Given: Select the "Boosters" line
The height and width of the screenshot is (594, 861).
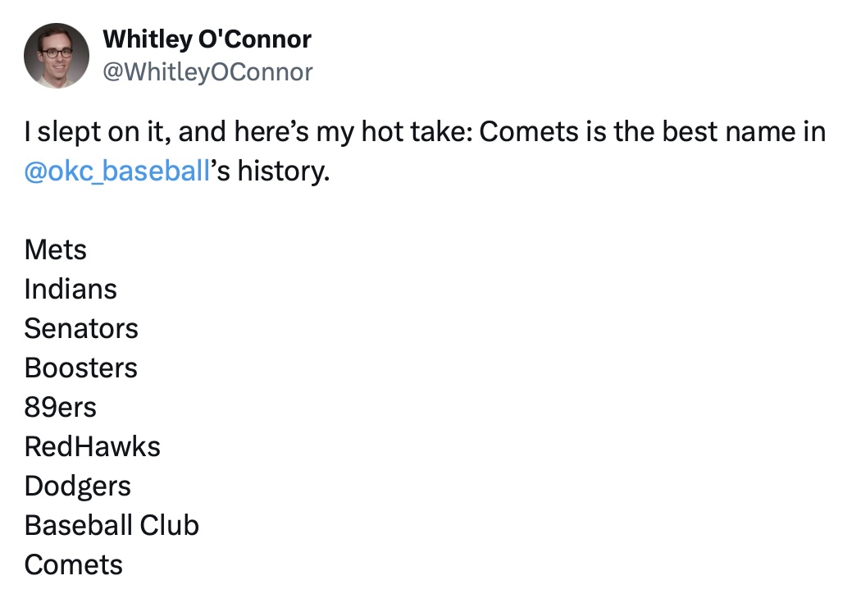Looking at the screenshot, I should coord(81,368).
